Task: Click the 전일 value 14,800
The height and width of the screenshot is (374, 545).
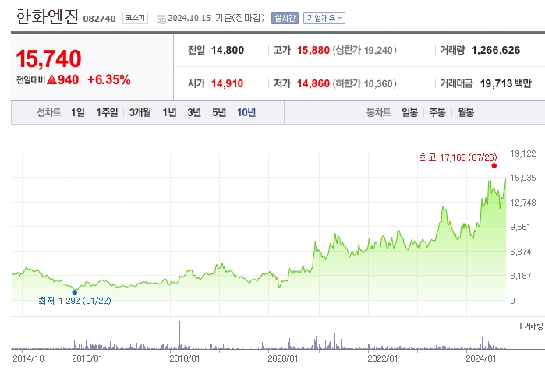Action: (x=228, y=50)
